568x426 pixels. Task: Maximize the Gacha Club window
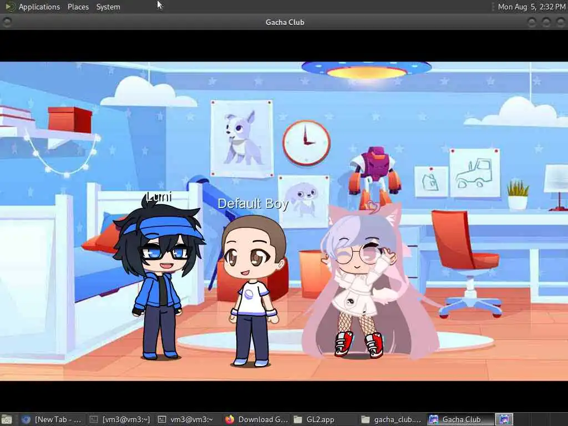tap(546, 22)
